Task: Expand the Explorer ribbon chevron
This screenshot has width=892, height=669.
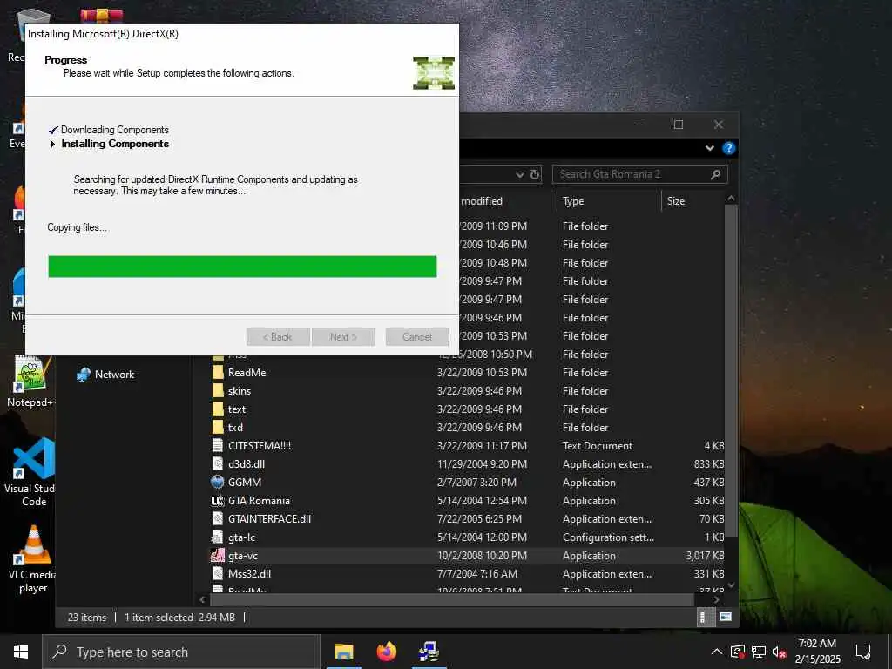Action: pos(709,148)
